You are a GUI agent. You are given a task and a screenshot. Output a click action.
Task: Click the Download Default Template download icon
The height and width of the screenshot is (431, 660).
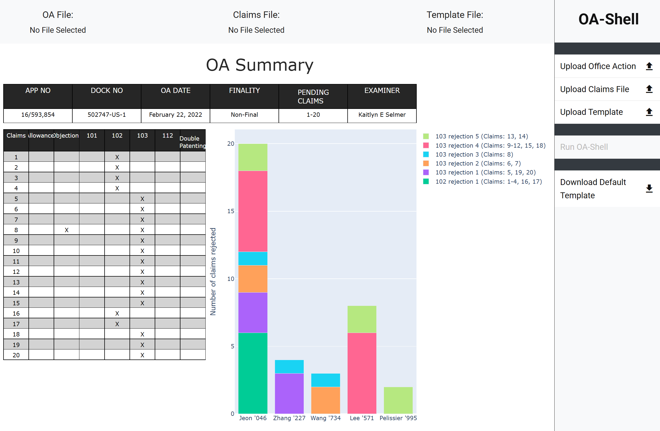[x=649, y=189]
